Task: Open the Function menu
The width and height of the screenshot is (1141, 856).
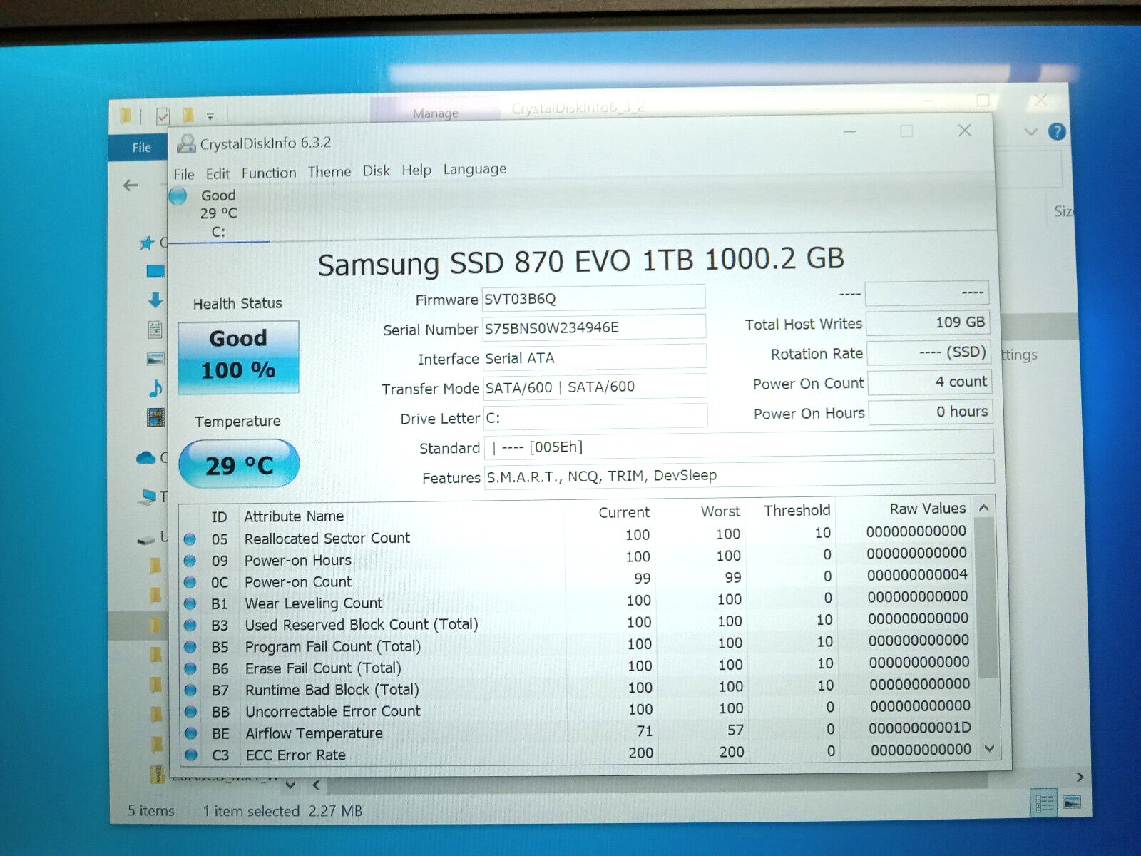Action: click(x=269, y=173)
